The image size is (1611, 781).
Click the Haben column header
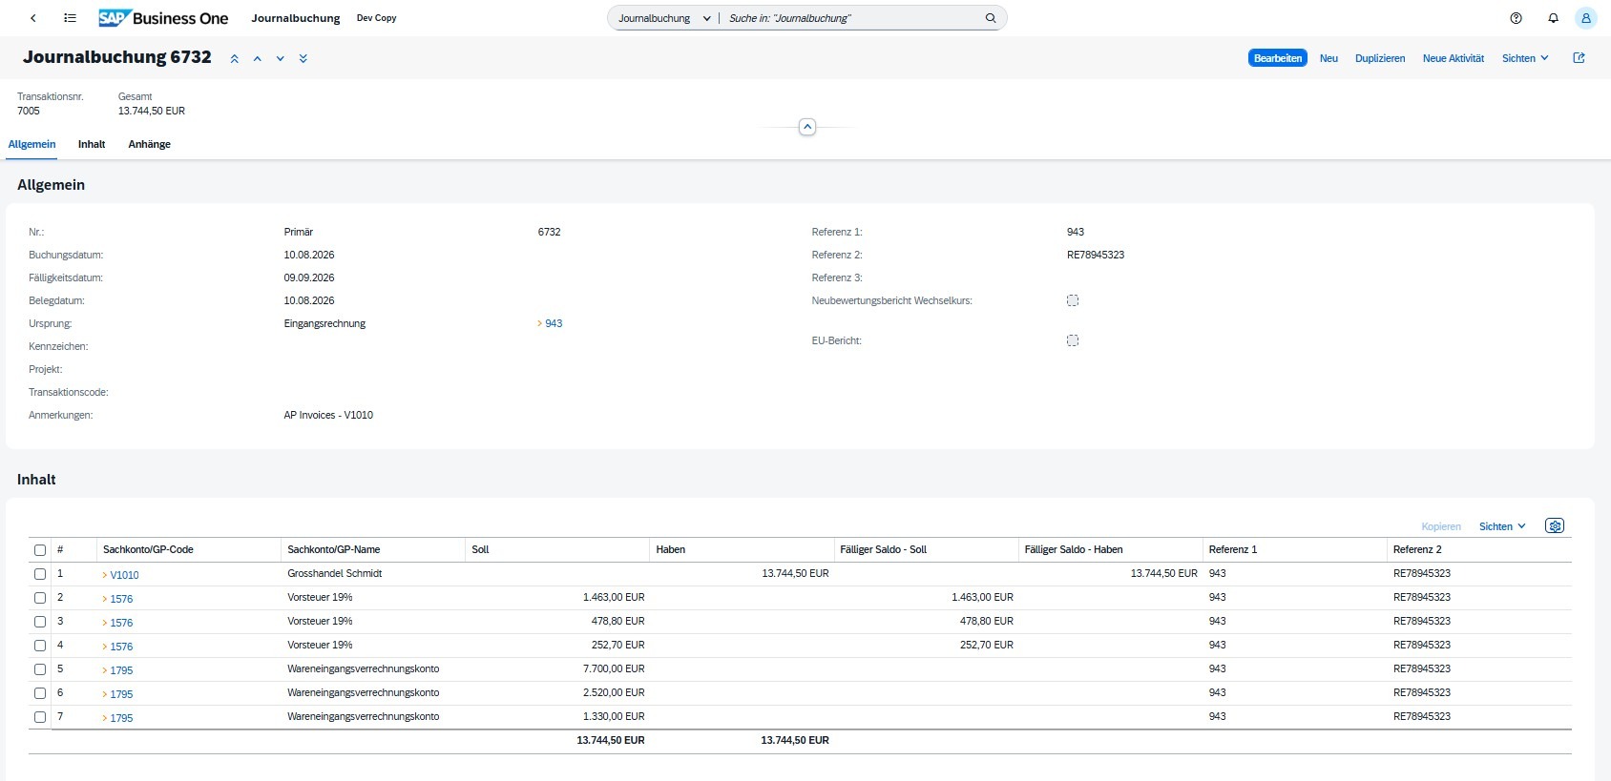point(742,550)
